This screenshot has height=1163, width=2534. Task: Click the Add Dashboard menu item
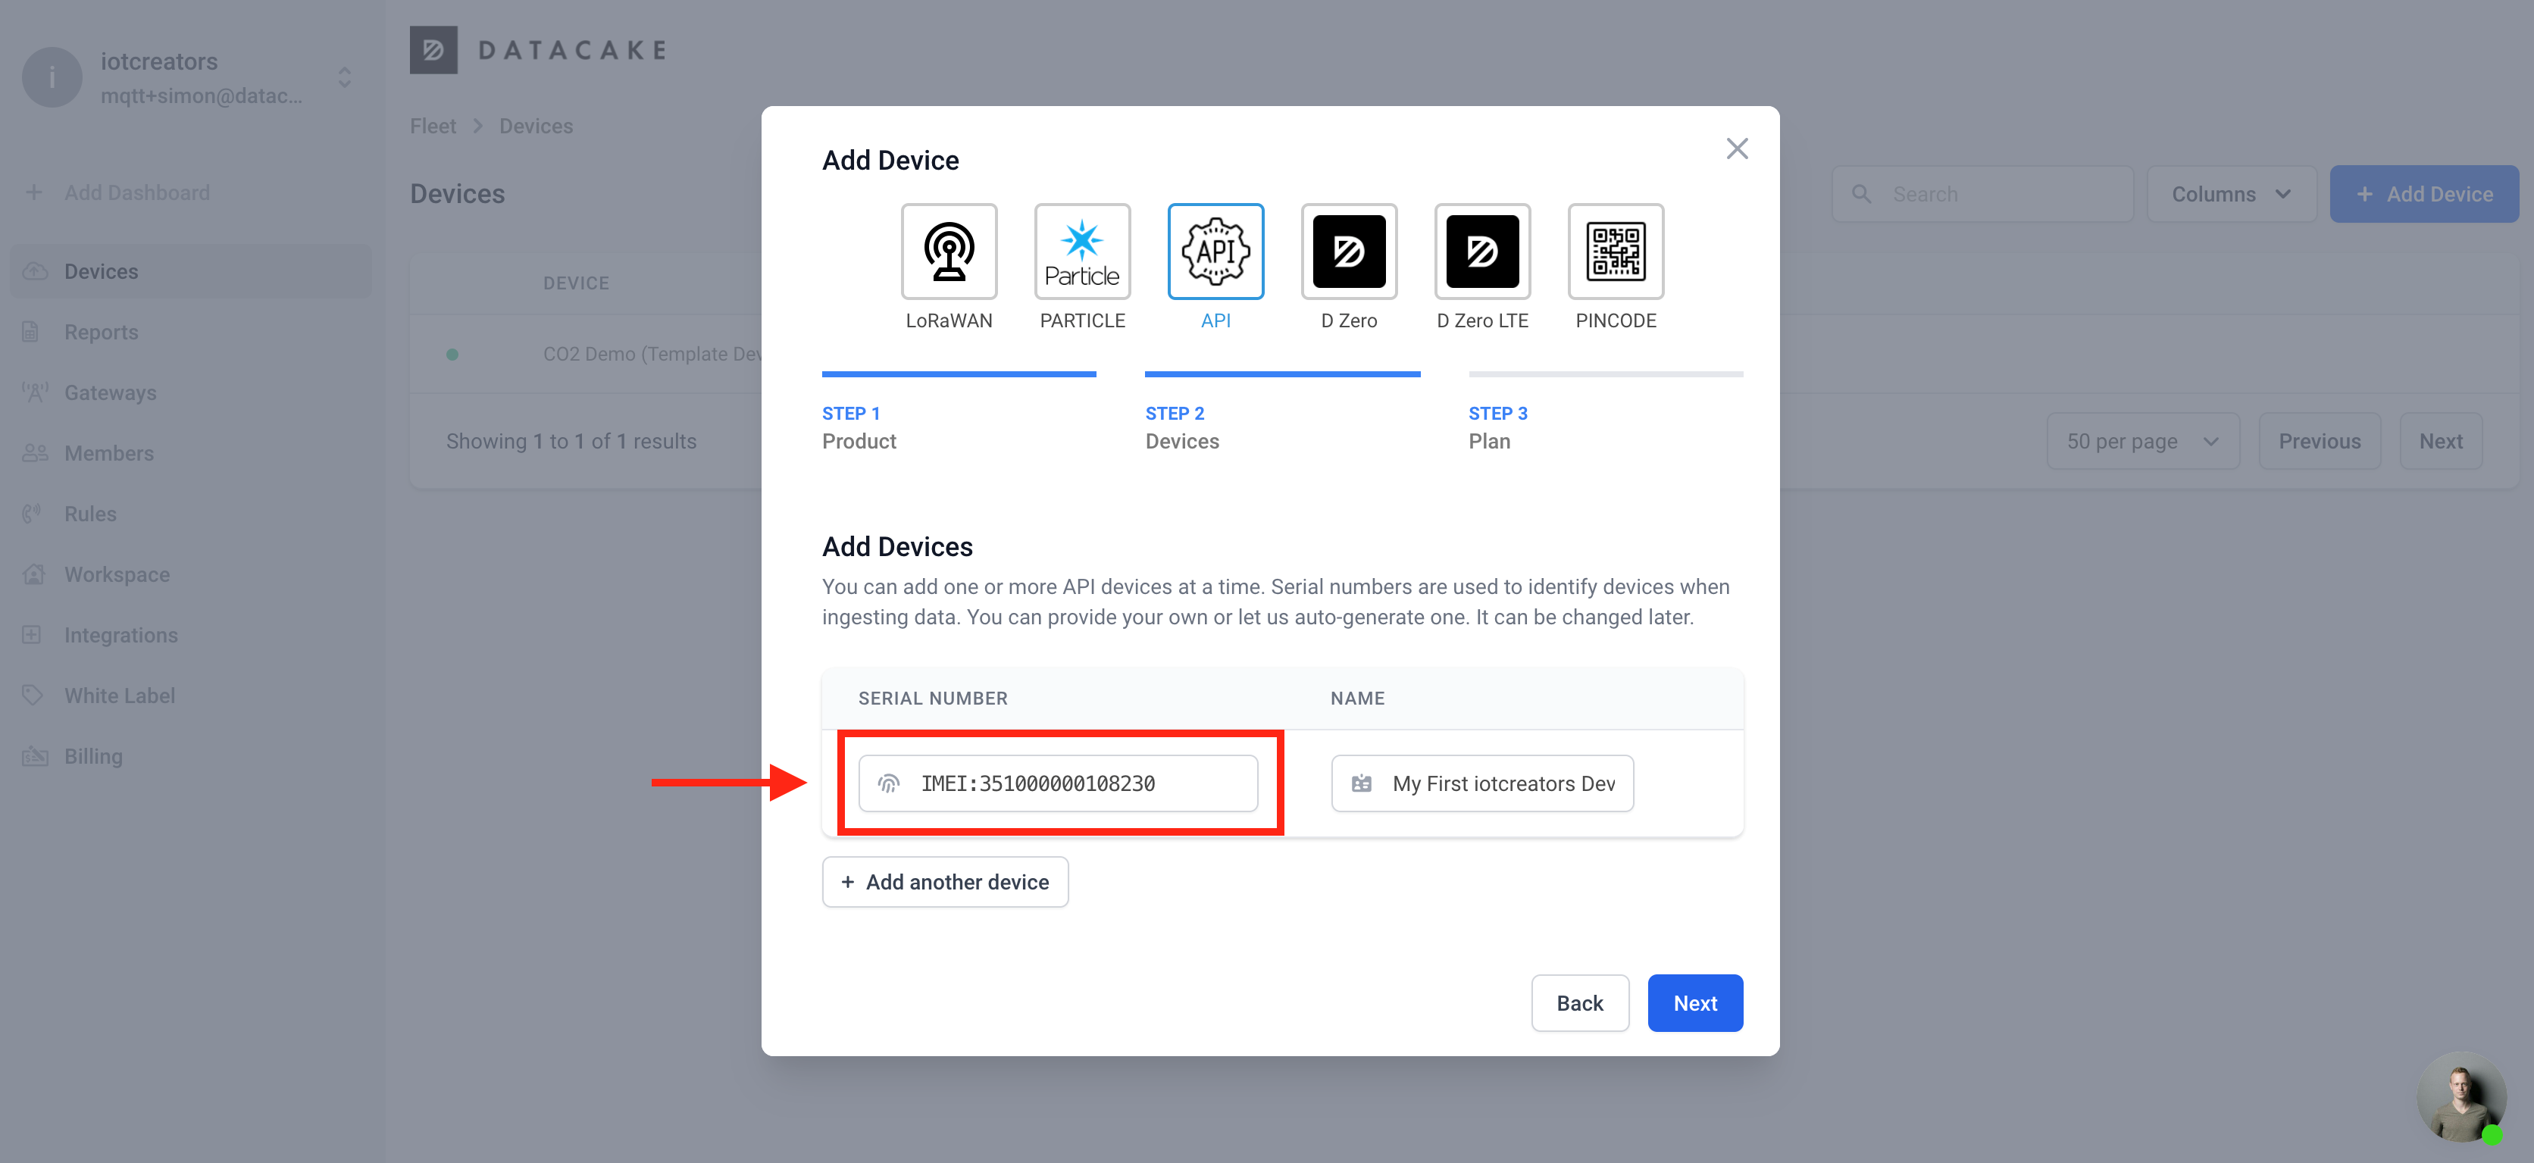[137, 192]
